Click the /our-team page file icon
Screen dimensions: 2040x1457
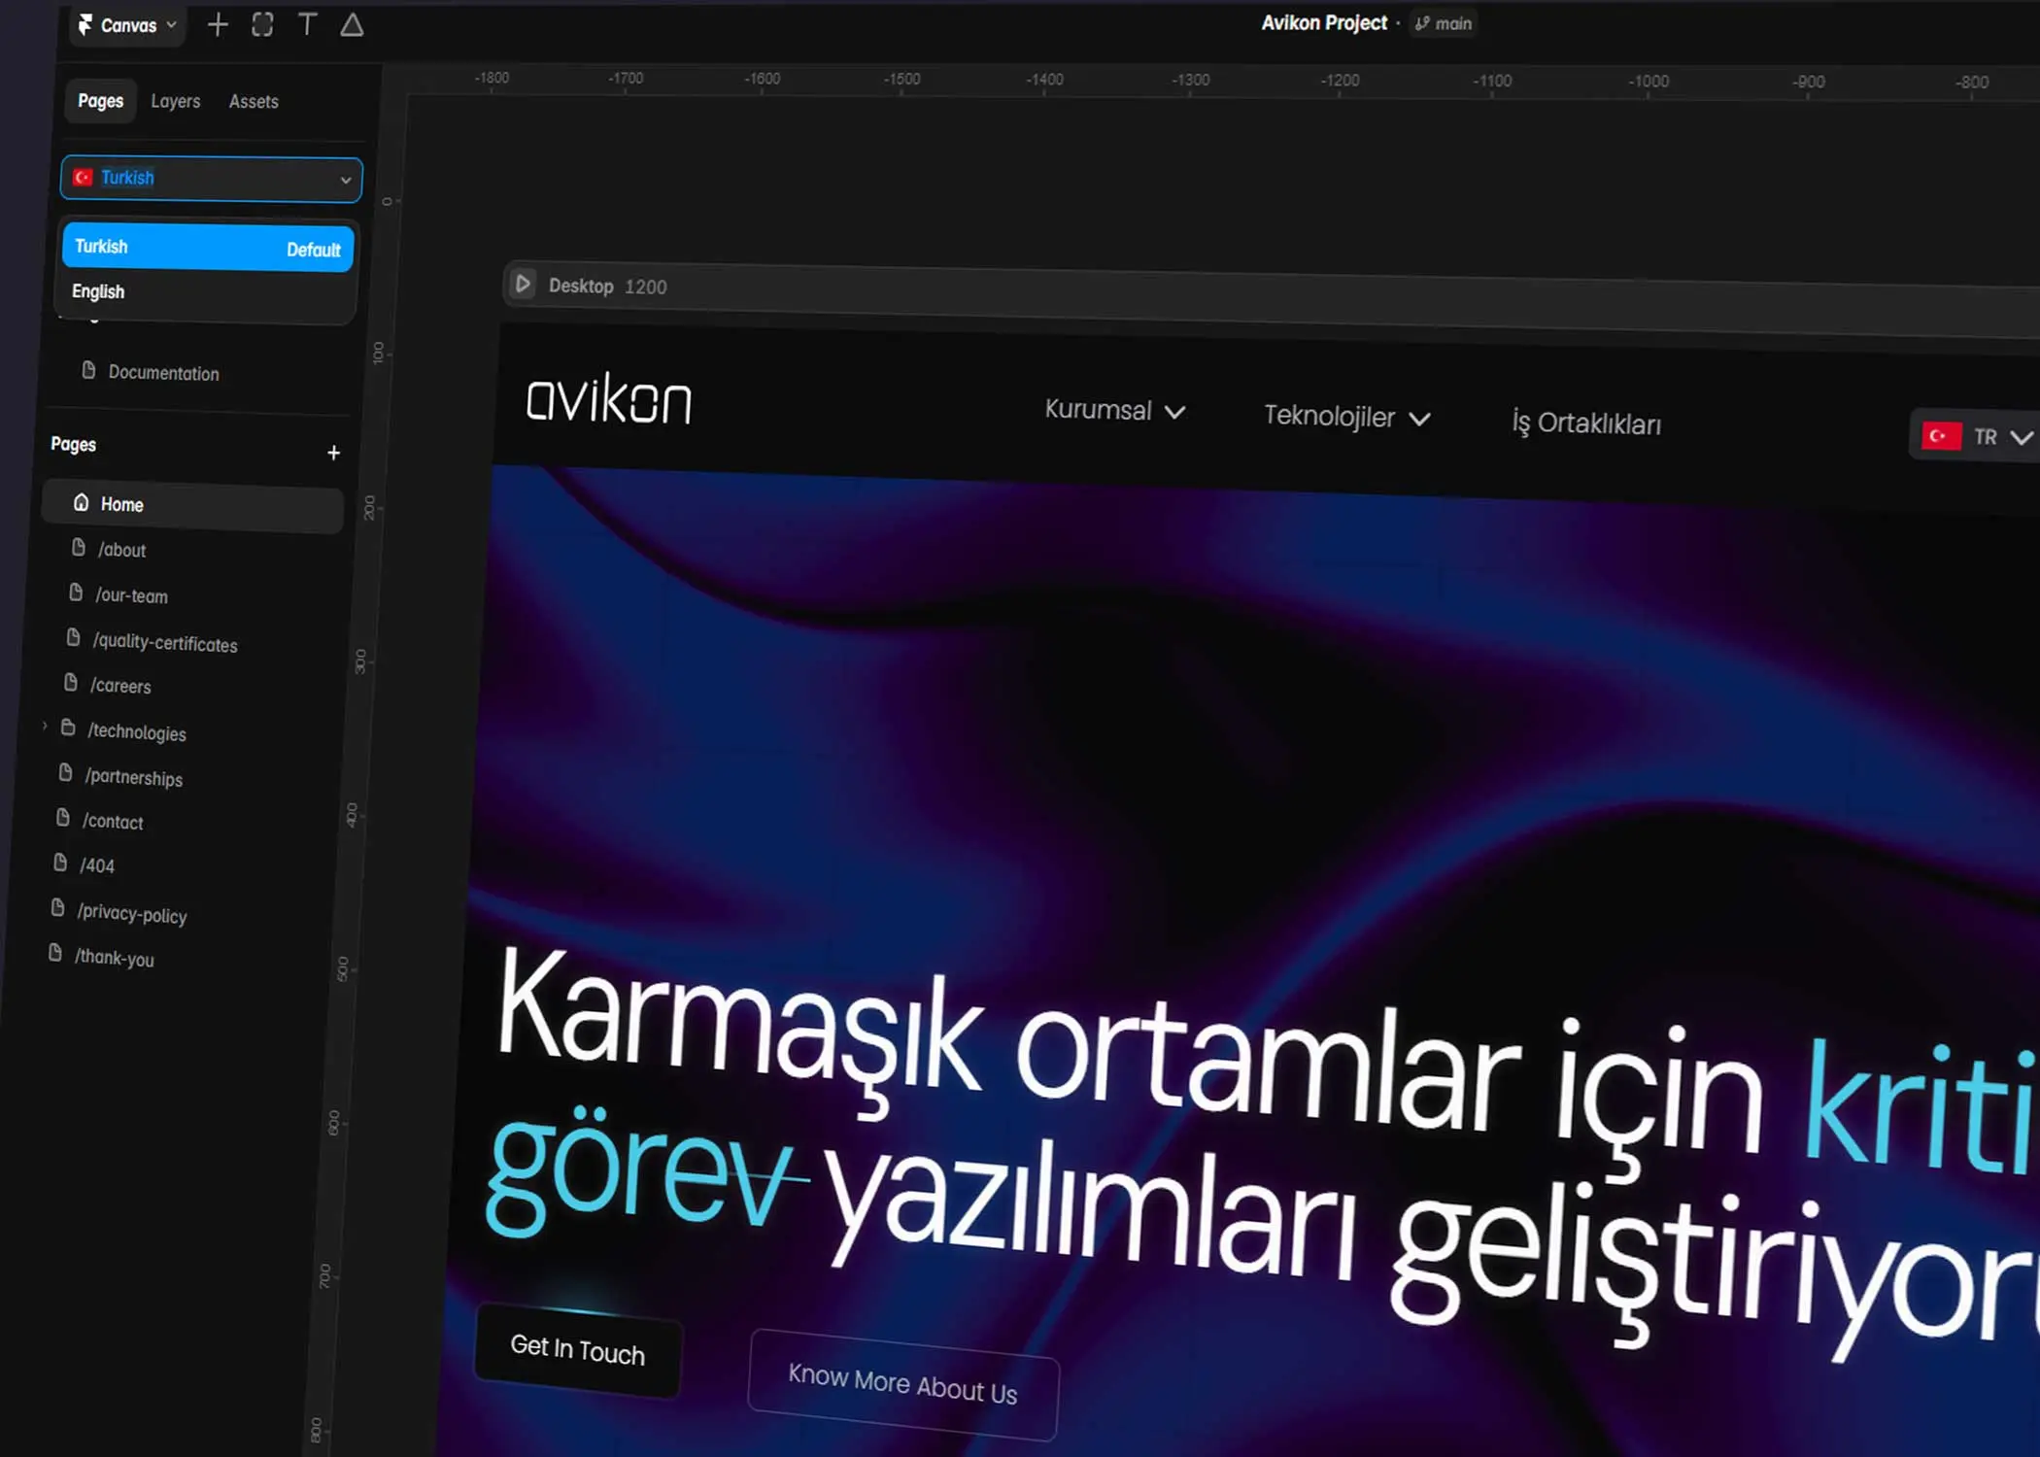coord(76,593)
